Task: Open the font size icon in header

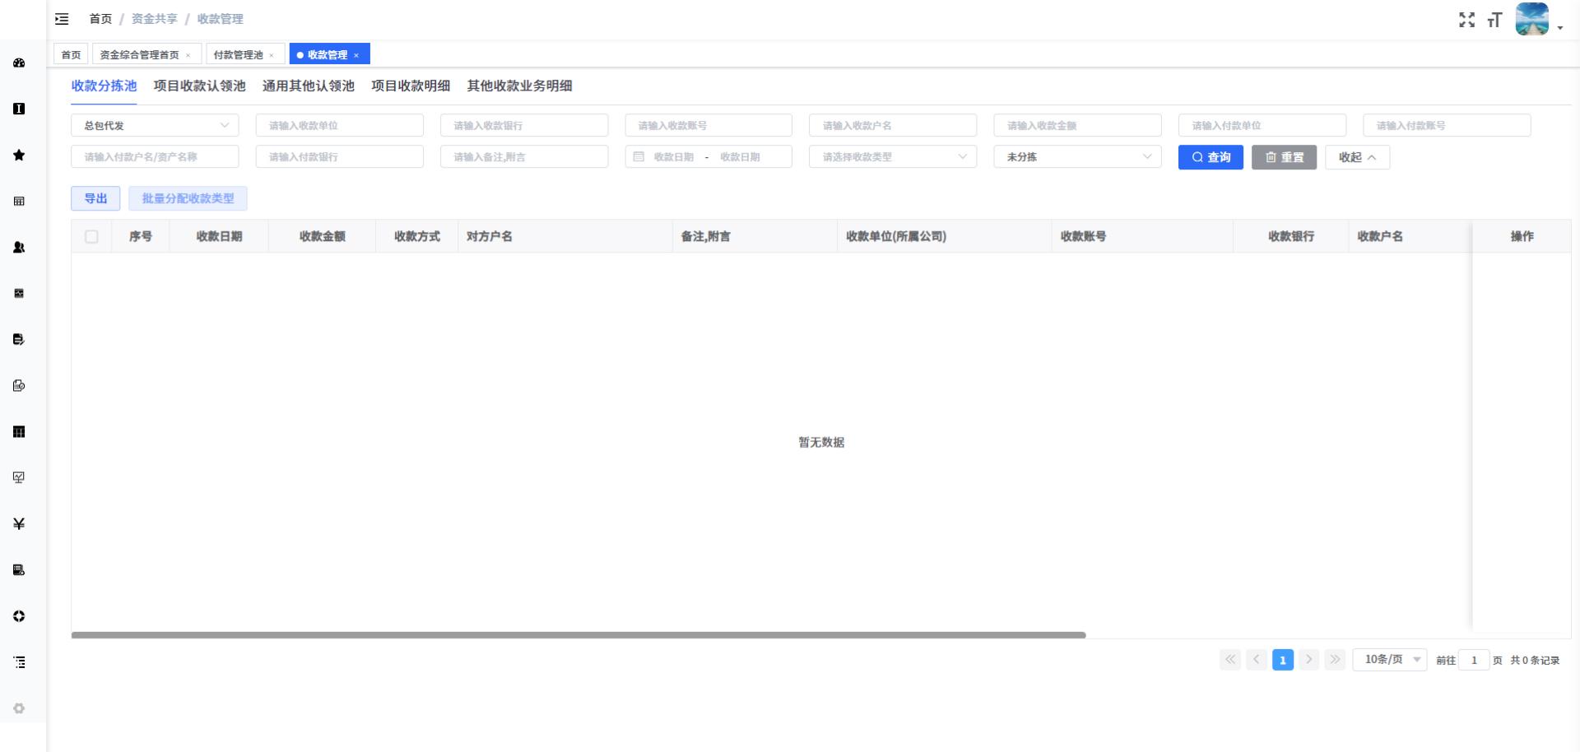Action: click(x=1494, y=21)
